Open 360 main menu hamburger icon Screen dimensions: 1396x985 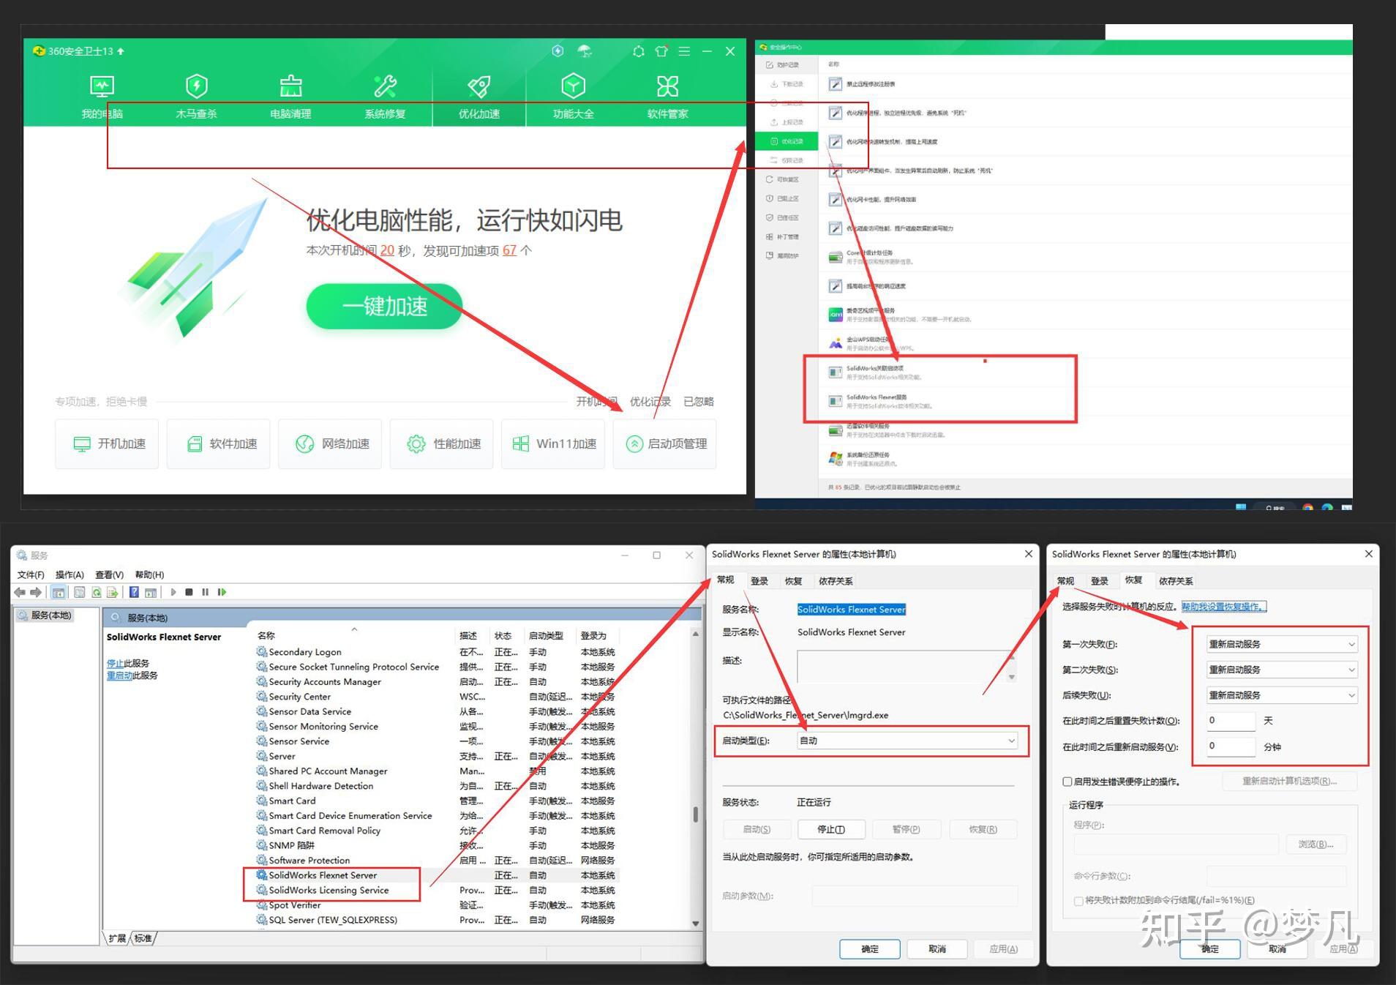[684, 51]
